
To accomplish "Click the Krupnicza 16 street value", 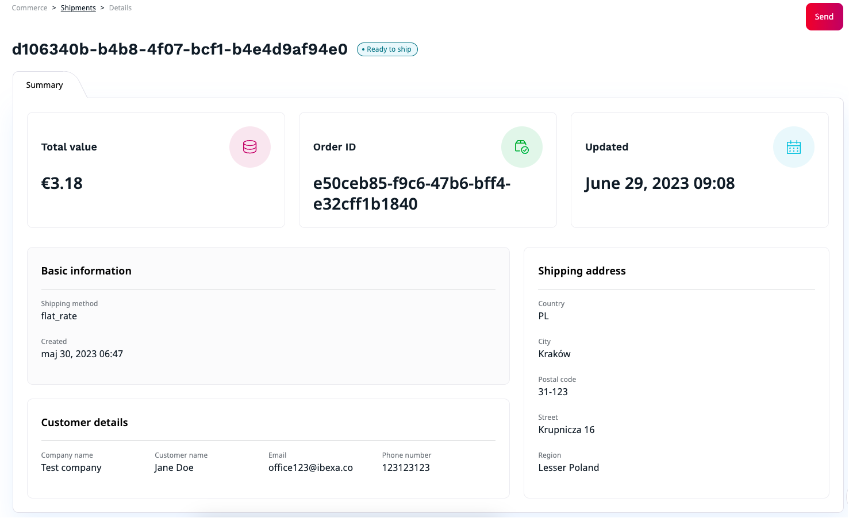I will point(566,430).
